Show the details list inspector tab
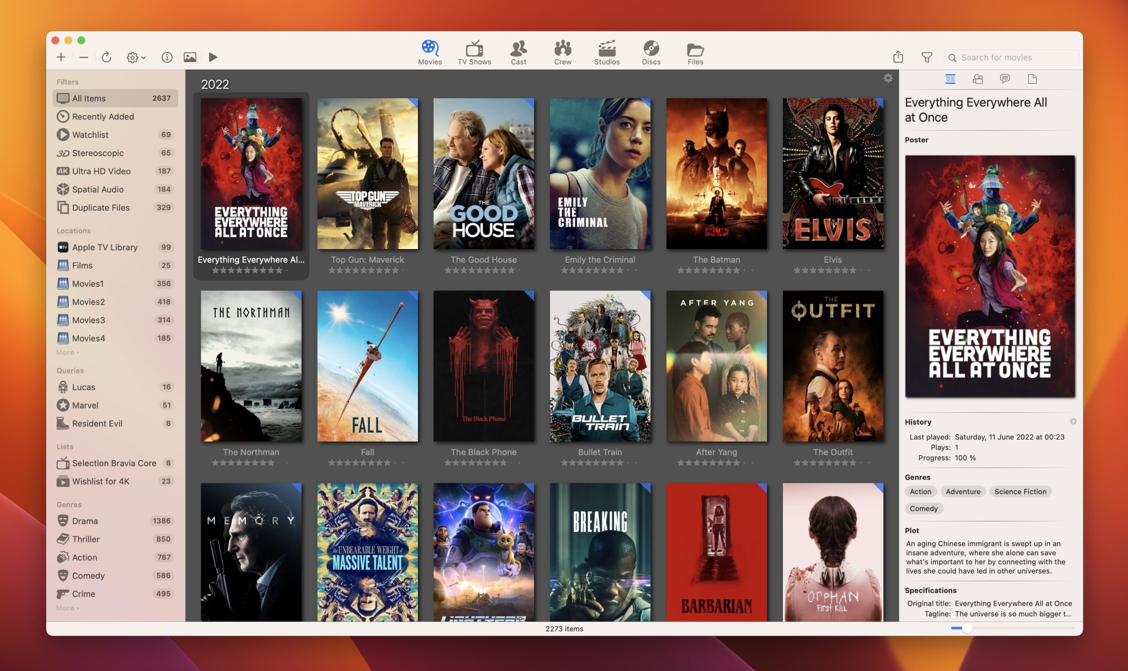The height and width of the screenshot is (671, 1128). (950, 79)
